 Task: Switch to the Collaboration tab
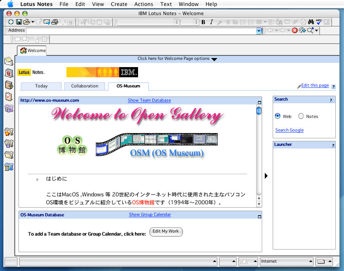(x=84, y=86)
